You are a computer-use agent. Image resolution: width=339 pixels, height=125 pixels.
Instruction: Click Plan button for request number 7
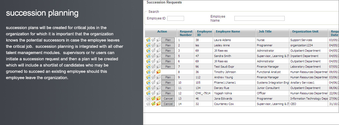tap(168, 67)
